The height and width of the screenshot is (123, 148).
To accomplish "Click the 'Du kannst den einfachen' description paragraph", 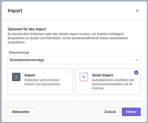I will click(68, 38).
